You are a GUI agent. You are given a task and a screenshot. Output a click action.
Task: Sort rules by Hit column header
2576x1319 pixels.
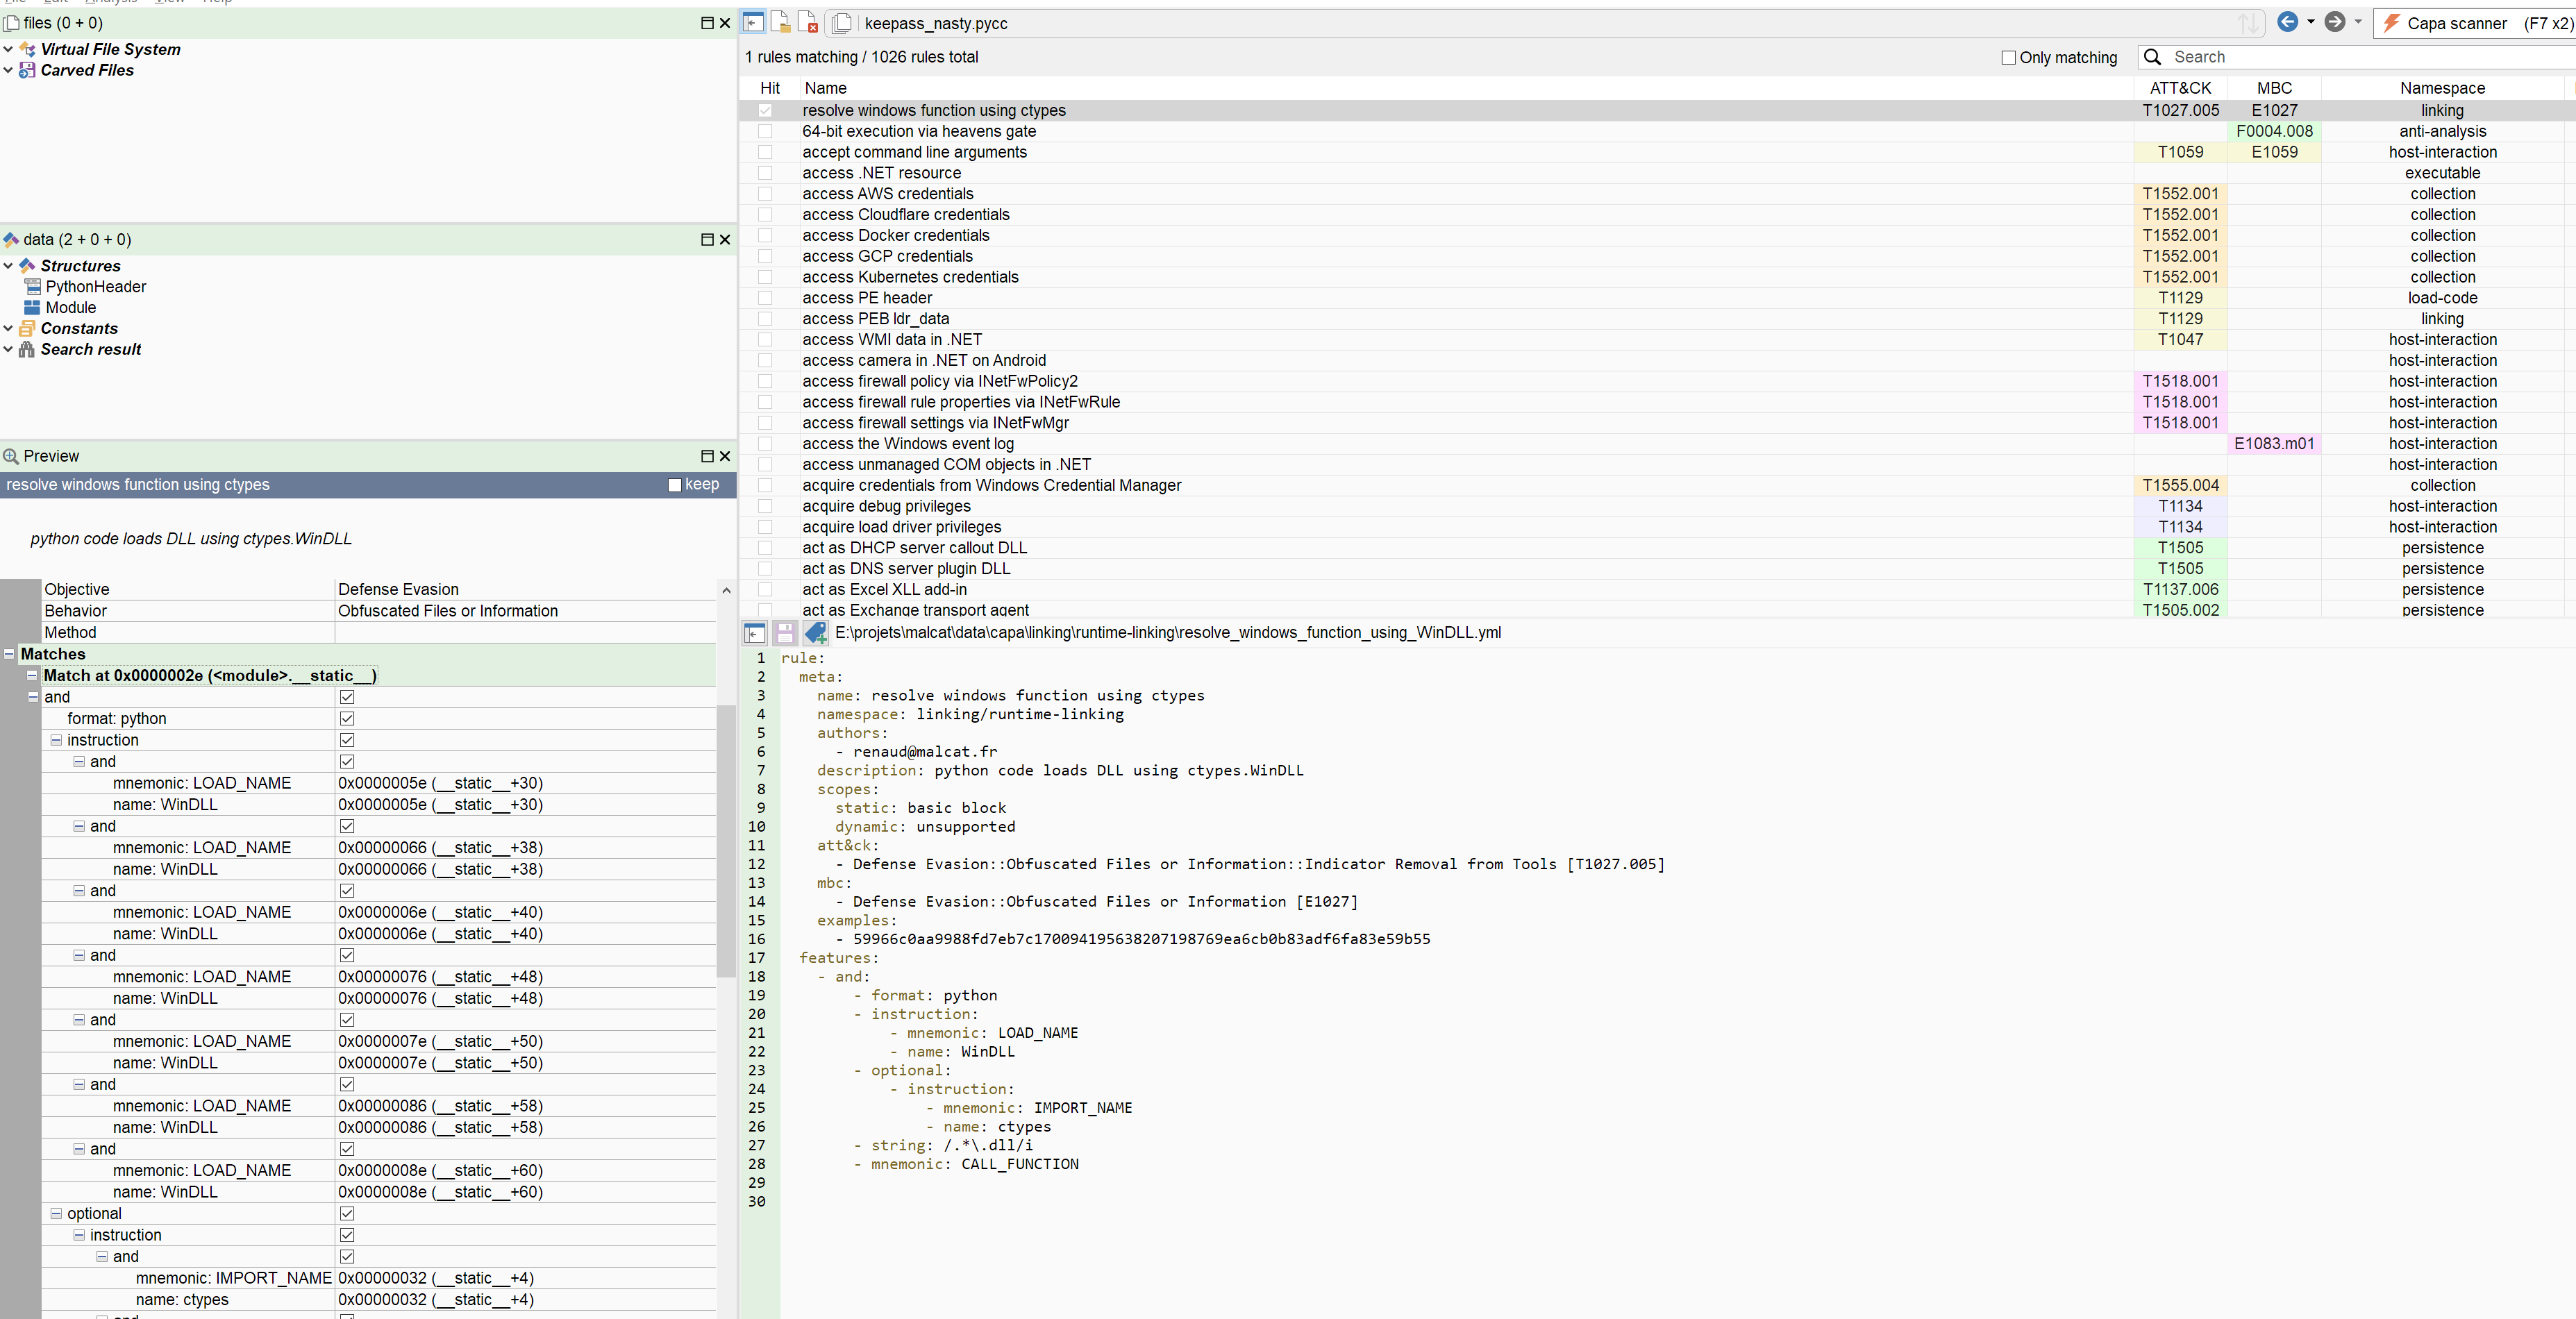coord(769,88)
